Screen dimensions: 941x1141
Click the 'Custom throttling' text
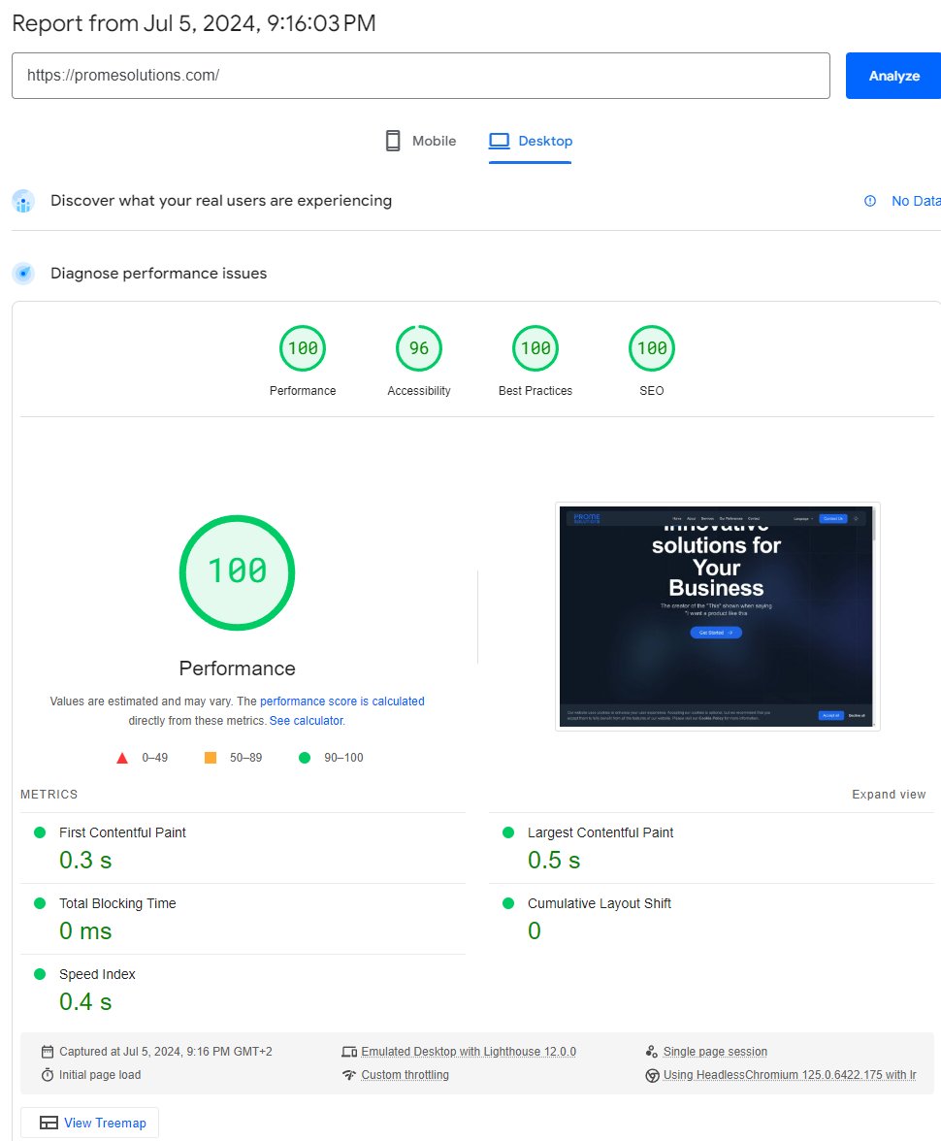405,1075
